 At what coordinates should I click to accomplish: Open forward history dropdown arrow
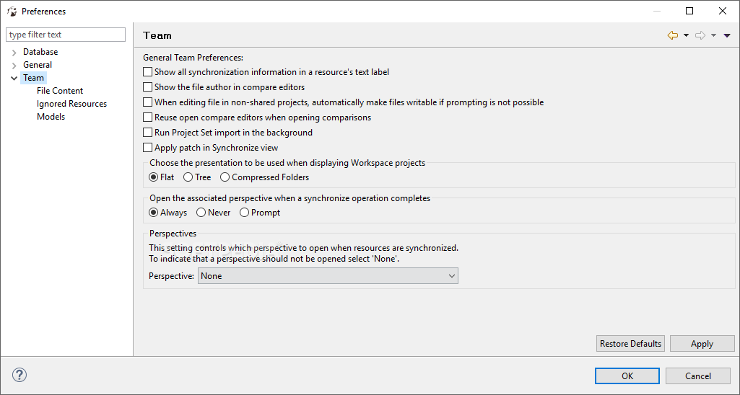[x=713, y=35]
